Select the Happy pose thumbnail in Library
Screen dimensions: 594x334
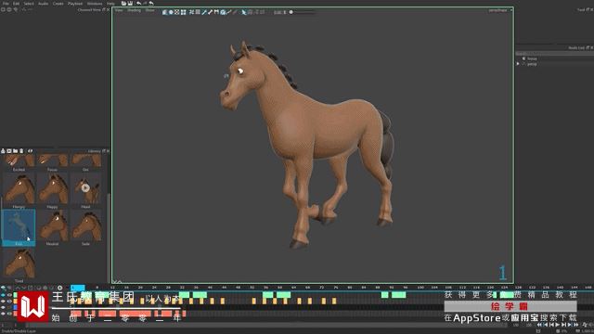pyautogui.click(x=52, y=189)
